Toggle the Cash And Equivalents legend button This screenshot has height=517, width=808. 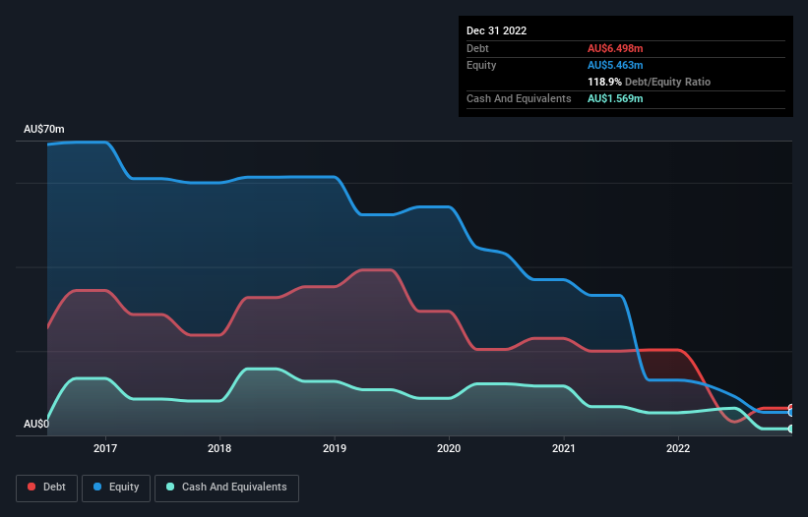(226, 488)
